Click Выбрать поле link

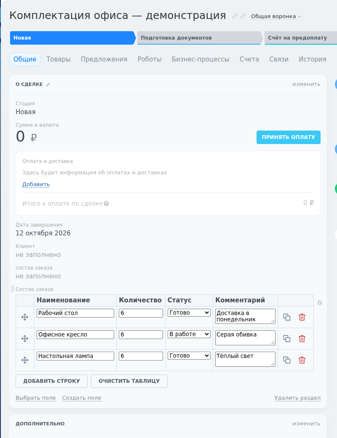[x=36, y=398]
